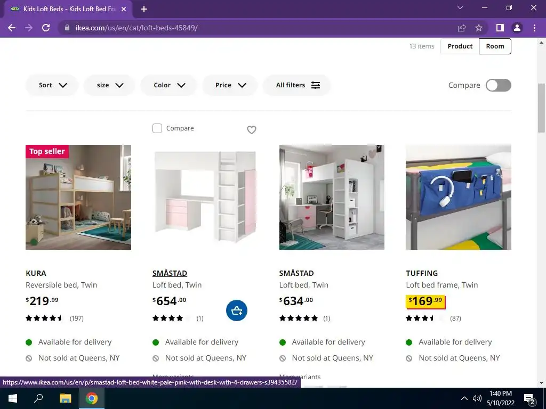The image size is (546, 409).
Task: Open Chrome side panel
Action: click(x=500, y=28)
